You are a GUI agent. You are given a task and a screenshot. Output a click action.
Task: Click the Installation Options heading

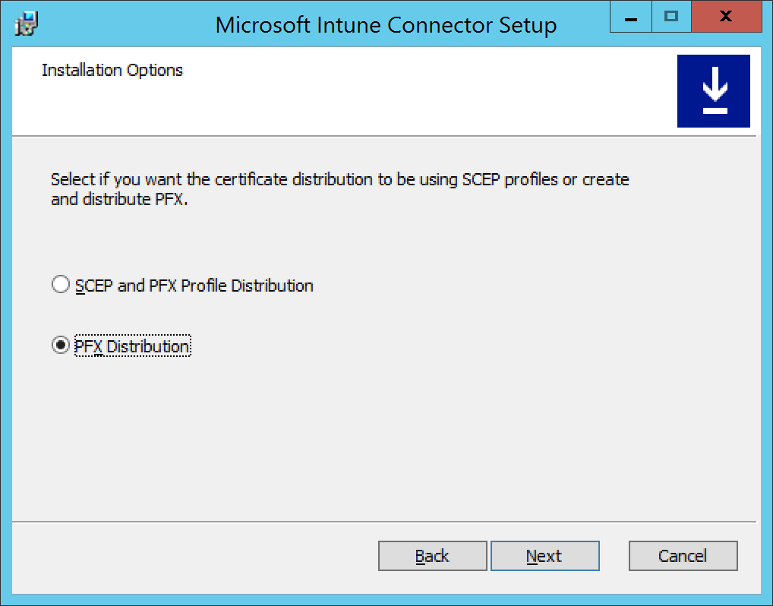coord(112,70)
